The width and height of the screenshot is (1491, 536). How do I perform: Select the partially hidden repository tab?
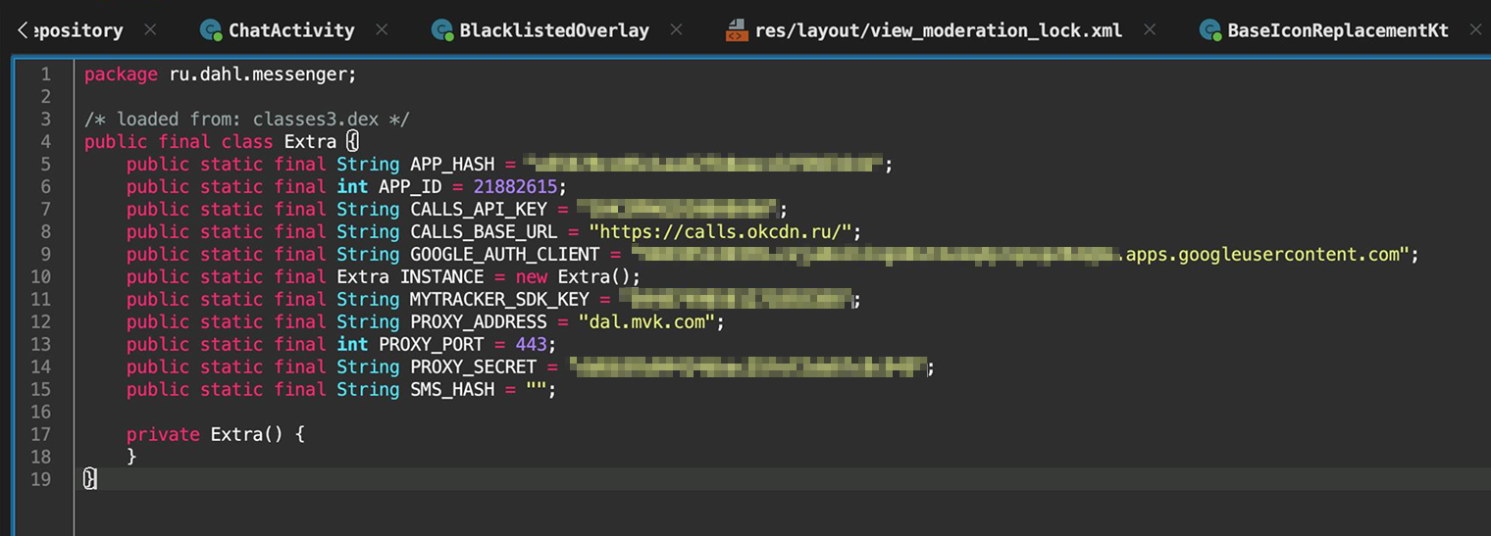tap(78, 30)
